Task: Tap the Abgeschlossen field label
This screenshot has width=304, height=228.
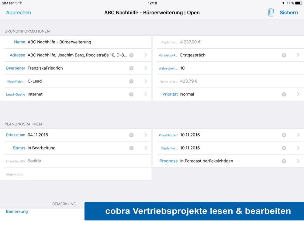Action: tap(16, 174)
